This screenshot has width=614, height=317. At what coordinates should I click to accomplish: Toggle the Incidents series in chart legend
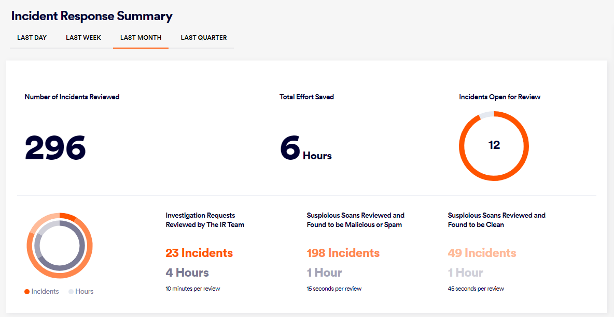click(45, 292)
